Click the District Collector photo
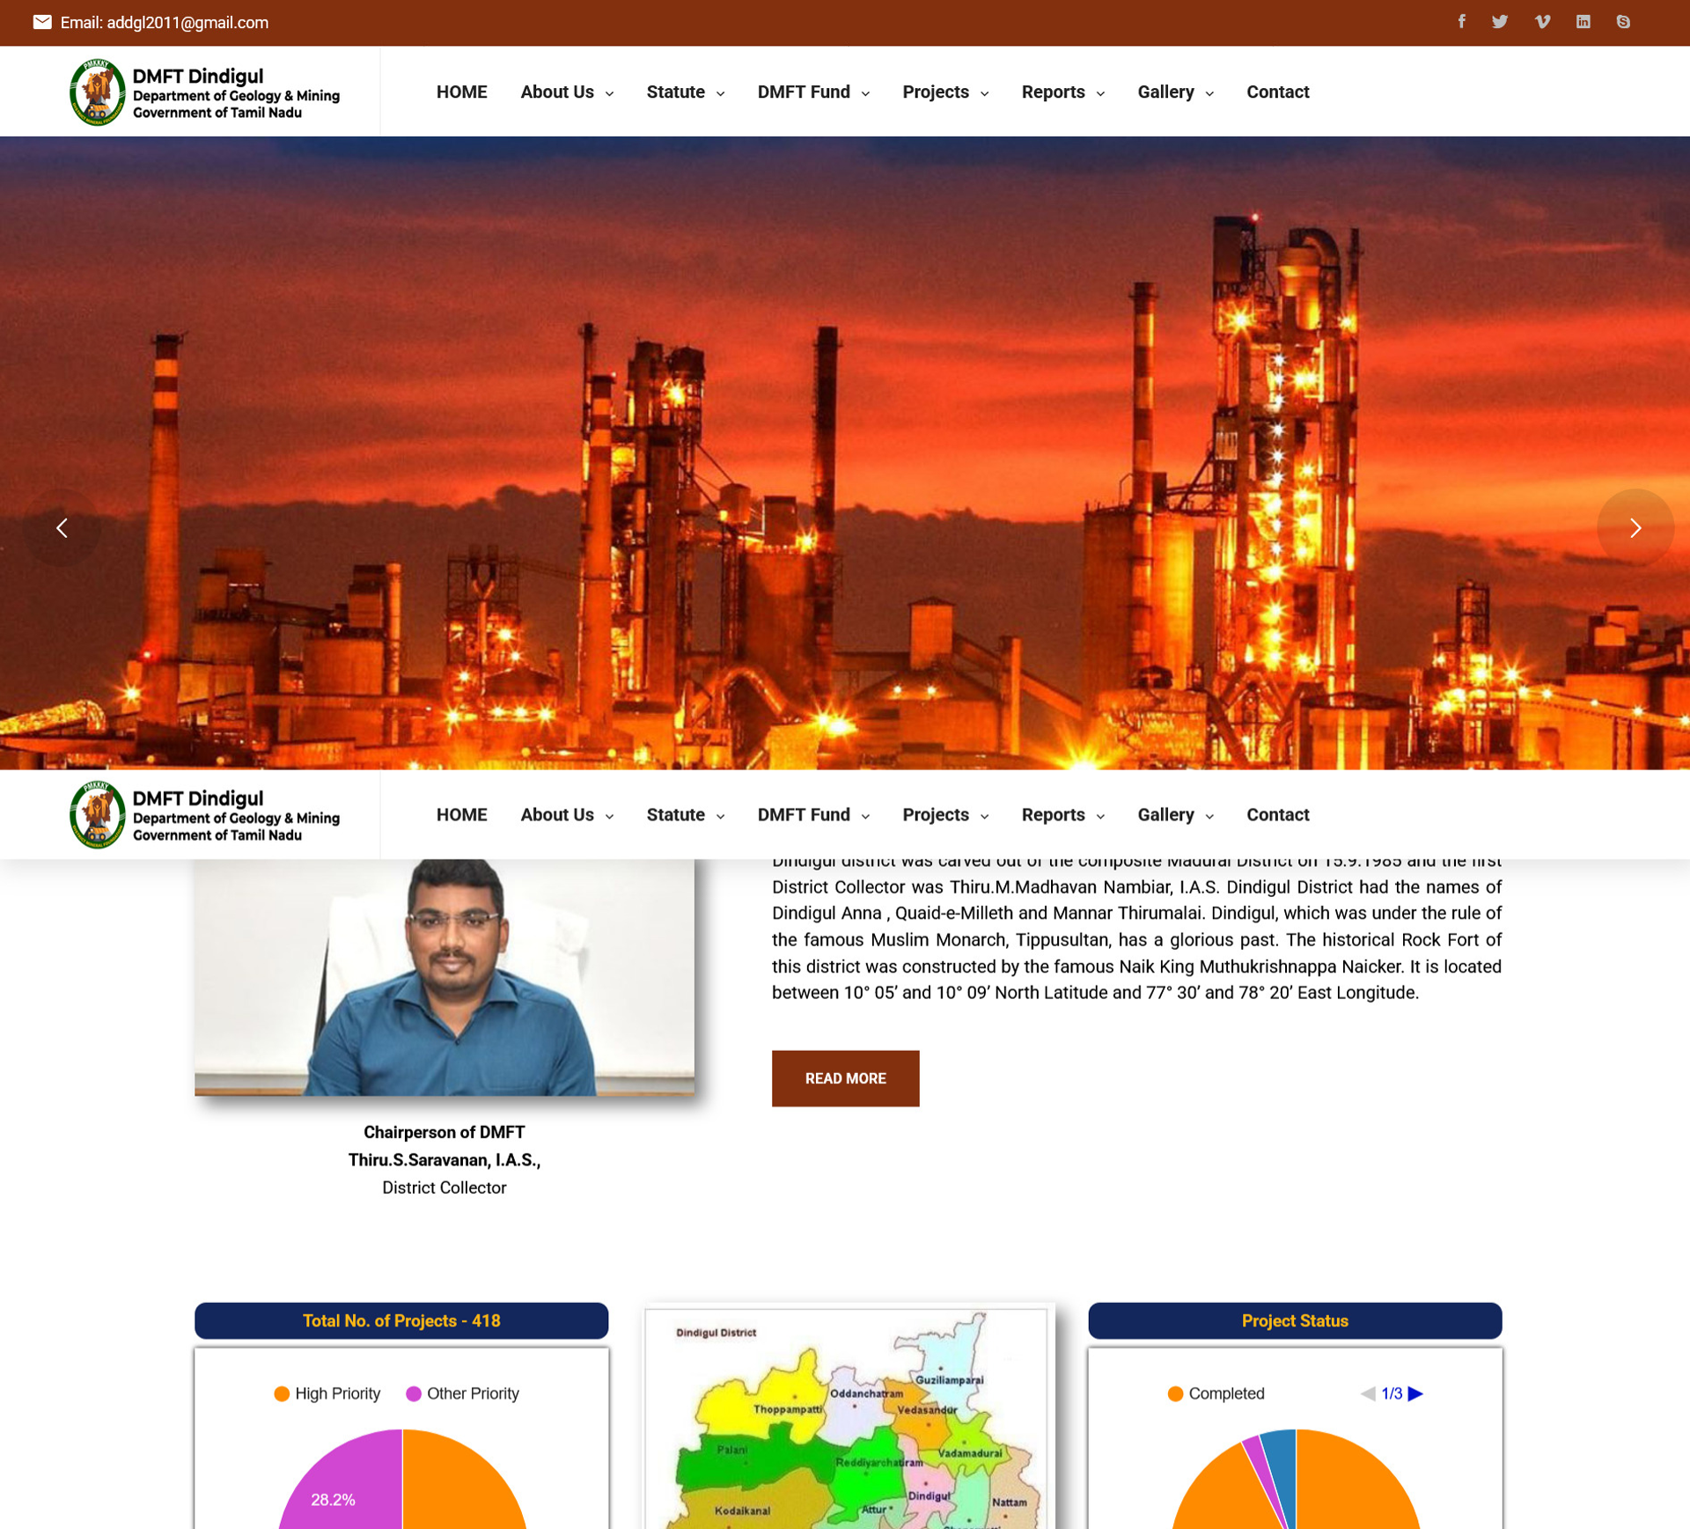The height and width of the screenshot is (1529, 1690). [445, 977]
